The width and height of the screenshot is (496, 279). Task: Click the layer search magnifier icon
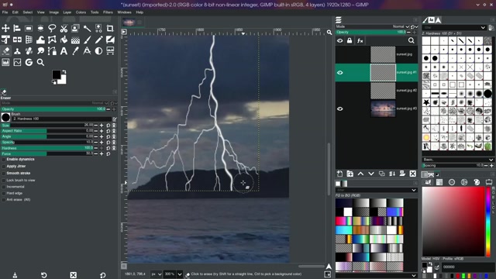click(412, 40)
